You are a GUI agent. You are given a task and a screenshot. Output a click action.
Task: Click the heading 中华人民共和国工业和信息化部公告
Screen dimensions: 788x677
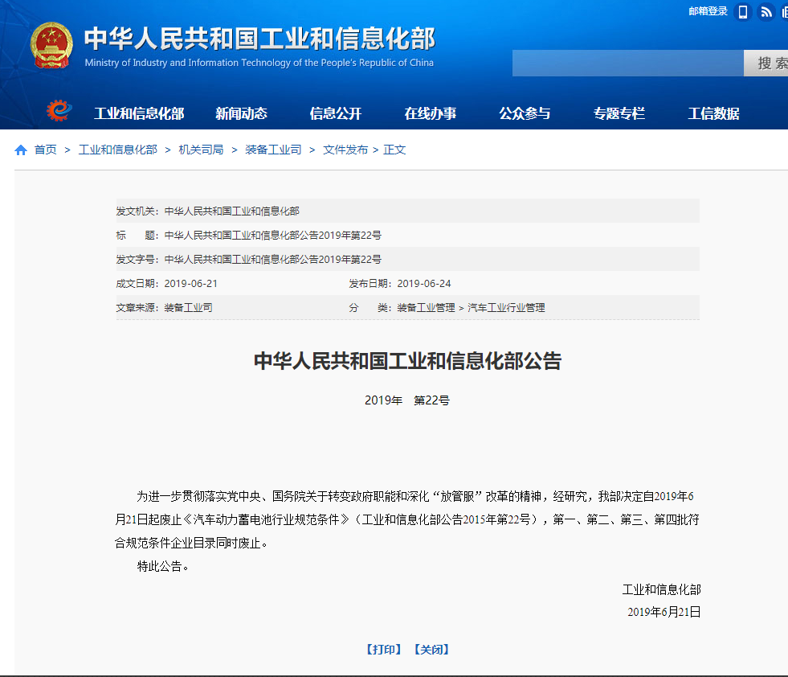tap(407, 361)
